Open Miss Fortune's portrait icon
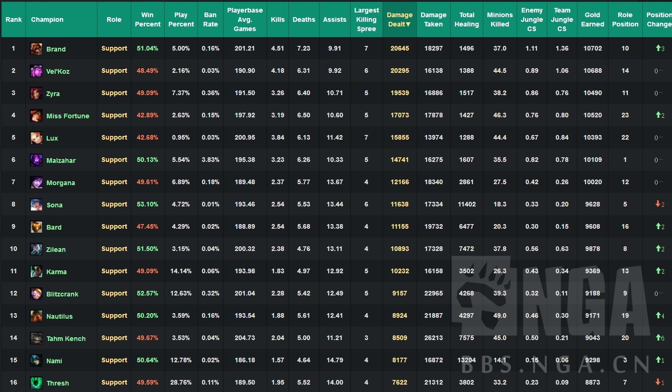This screenshot has height=392, width=672. click(x=36, y=116)
